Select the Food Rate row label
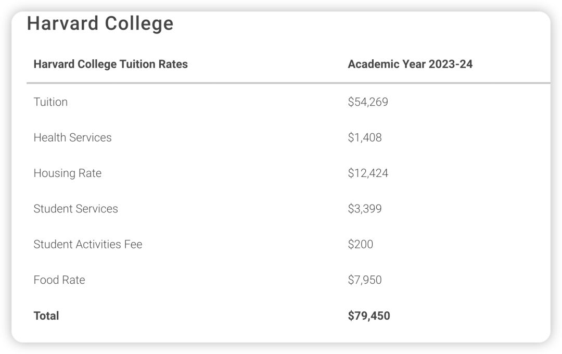Viewport: 562px width, 354px height. 59,280
